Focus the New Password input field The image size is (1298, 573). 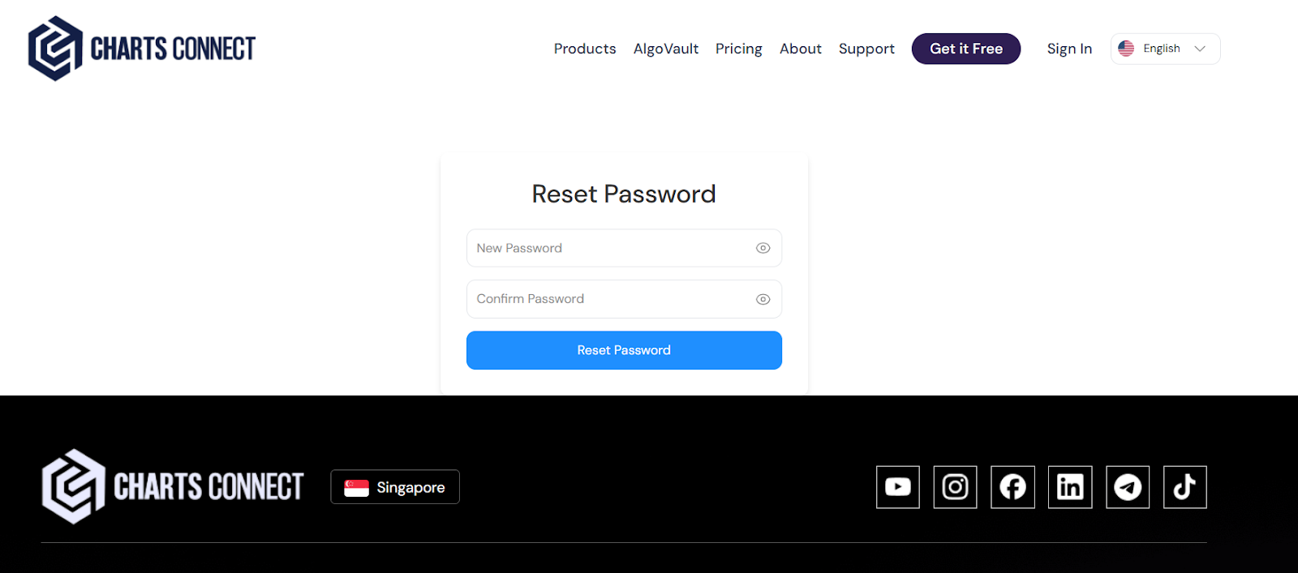pos(608,248)
